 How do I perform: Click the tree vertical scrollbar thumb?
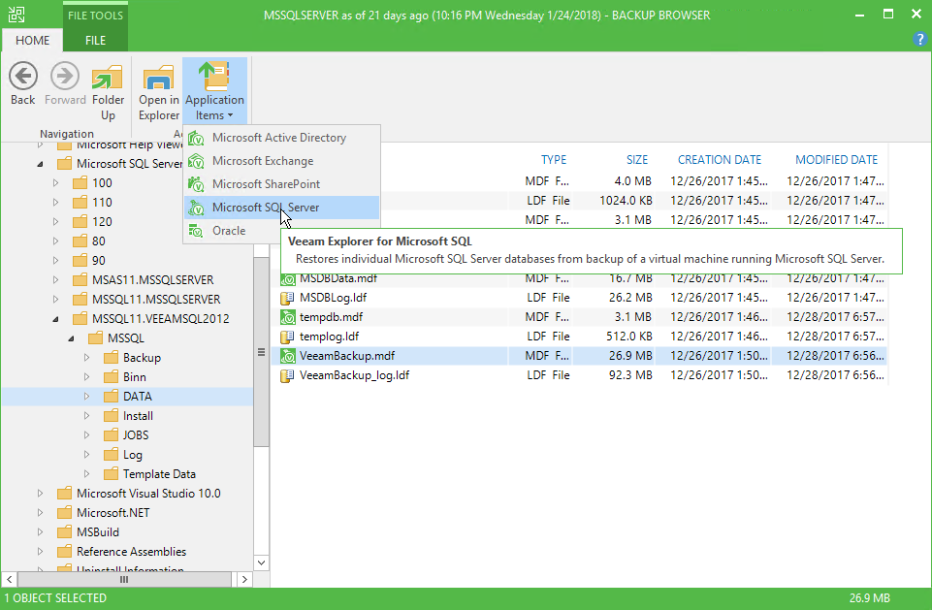point(261,351)
